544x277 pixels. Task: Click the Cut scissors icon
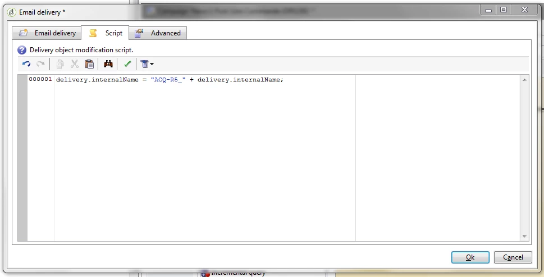point(75,64)
